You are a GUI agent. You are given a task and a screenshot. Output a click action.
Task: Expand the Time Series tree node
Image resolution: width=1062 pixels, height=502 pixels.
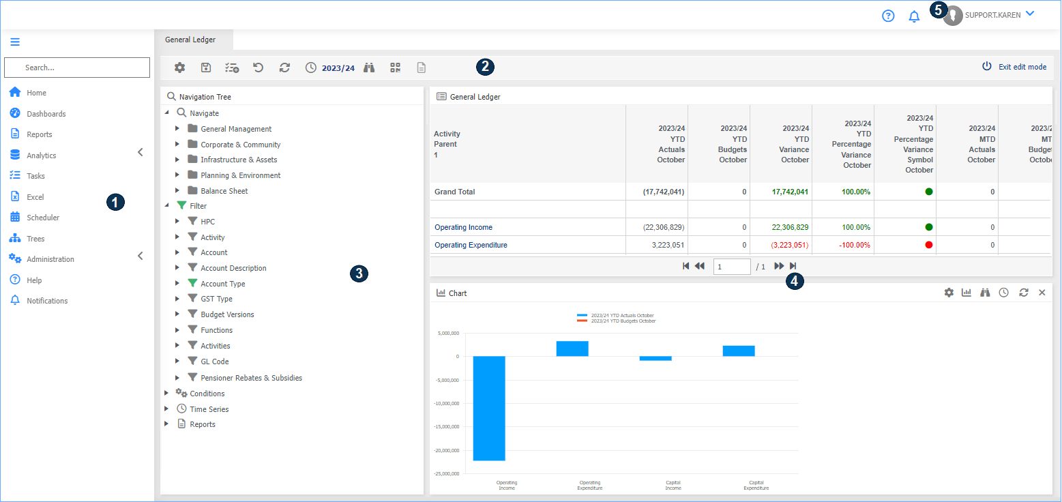pos(167,409)
